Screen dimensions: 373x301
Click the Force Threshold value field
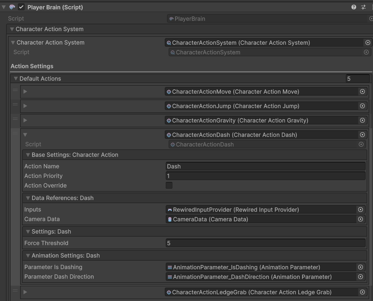click(265, 243)
